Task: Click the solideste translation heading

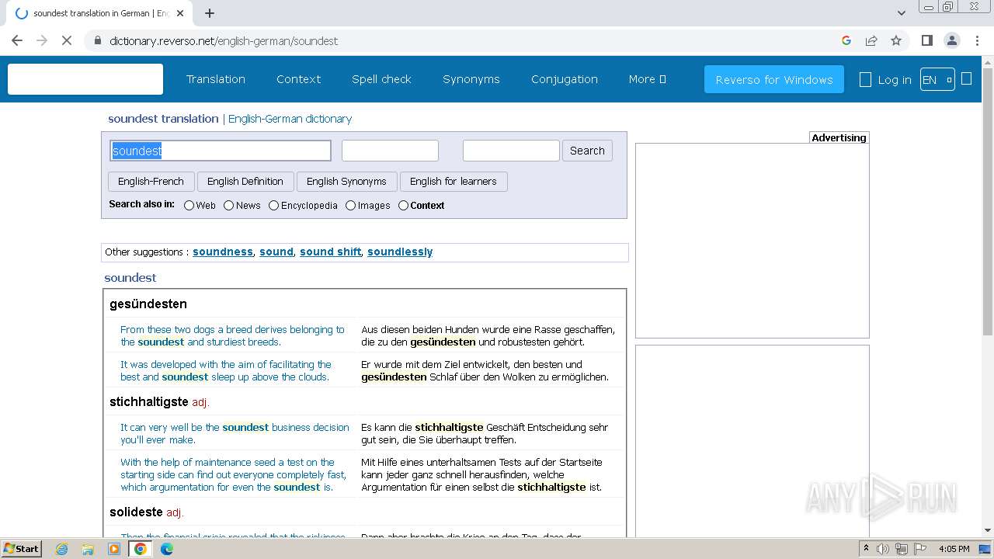Action: tap(136, 512)
